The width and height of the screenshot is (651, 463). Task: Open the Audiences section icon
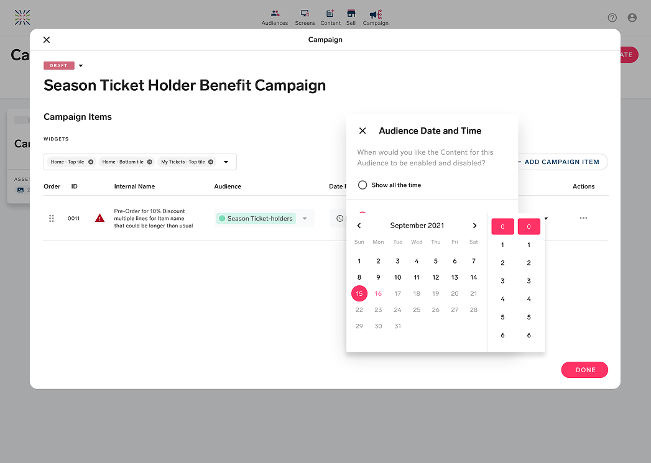(275, 14)
